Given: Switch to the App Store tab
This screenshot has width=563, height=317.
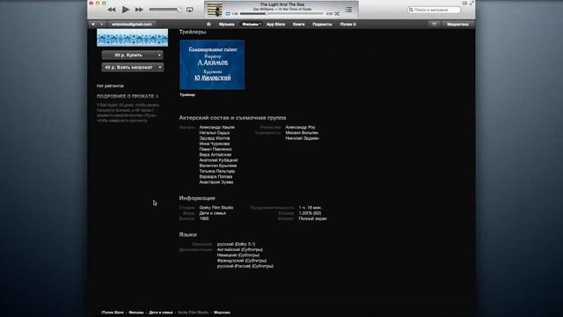Looking at the screenshot, I should pos(275,24).
